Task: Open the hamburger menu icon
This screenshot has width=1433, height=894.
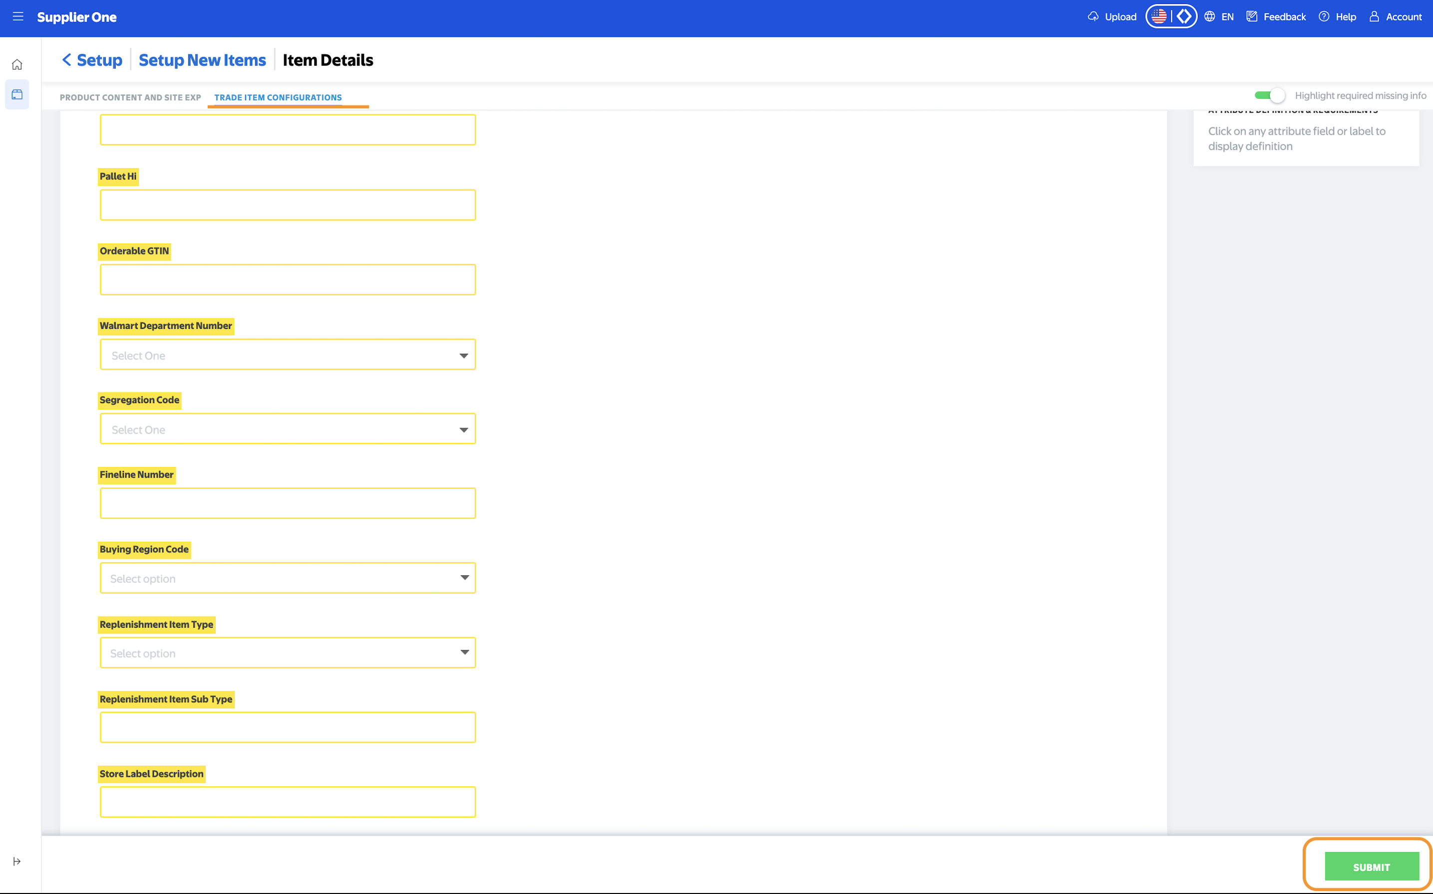Action: [x=18, y=16]
